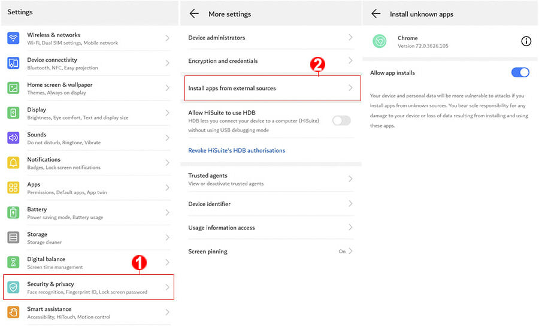The image size is (539, 330).
Task: Tap the Smart assistance hand icon
Action: 13,312
